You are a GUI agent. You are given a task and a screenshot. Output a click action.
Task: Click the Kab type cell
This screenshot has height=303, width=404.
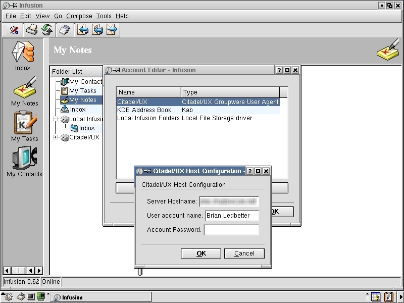pos(187,110)
